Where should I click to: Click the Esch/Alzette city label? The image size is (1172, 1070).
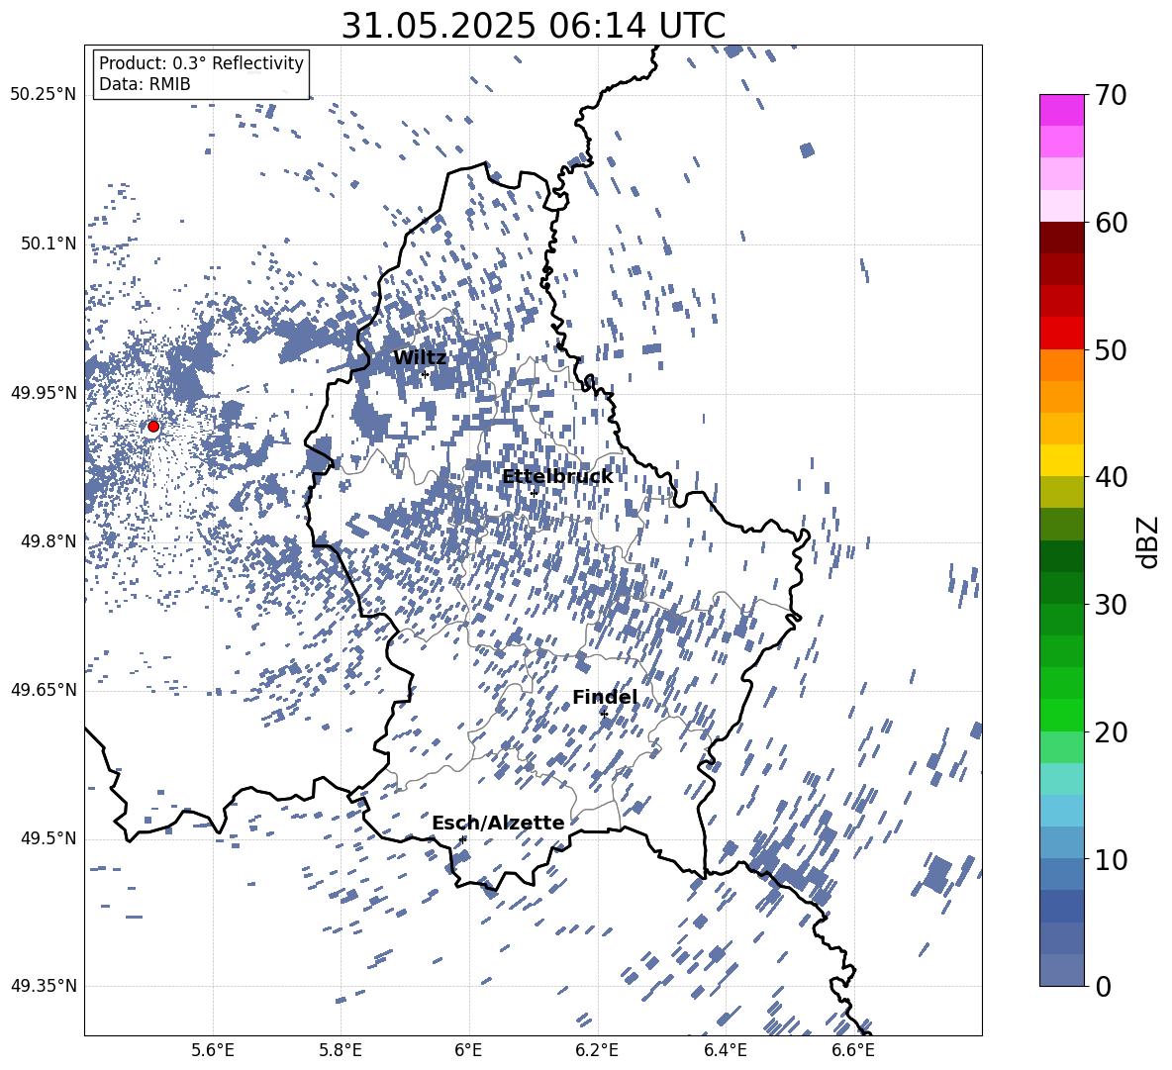coord(498,823)
